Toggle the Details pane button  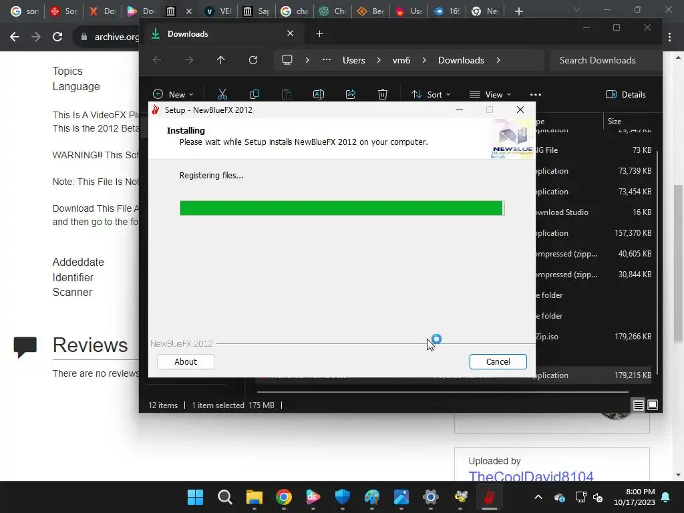pos(625,94)
